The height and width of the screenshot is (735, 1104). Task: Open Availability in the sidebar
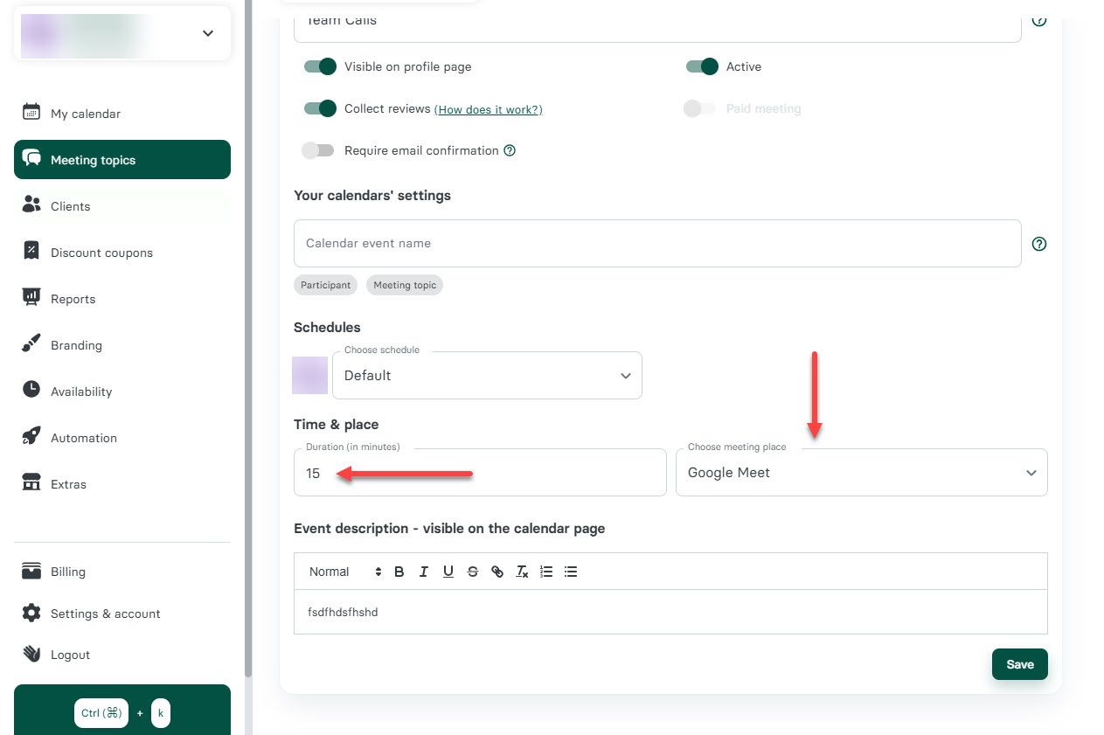click(x=81, y=392)
